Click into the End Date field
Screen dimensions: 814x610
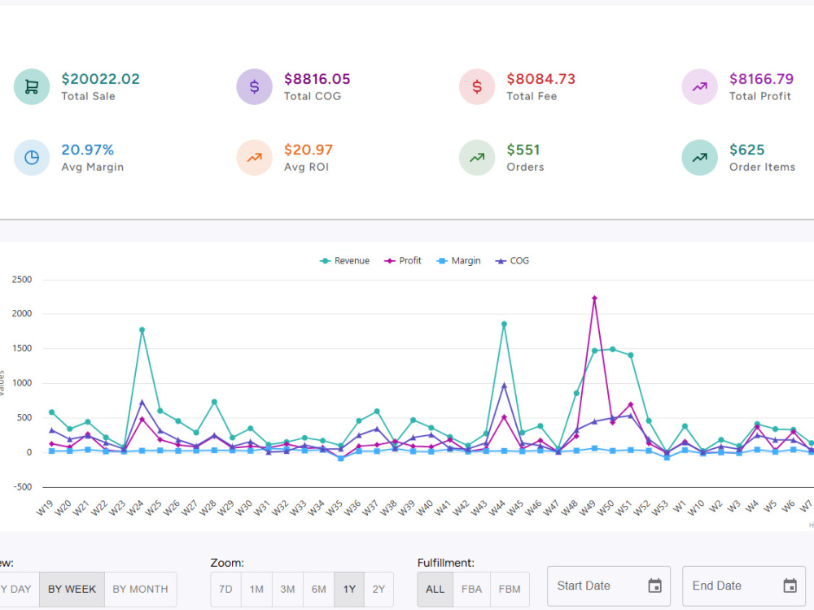pyautogui.click(x=743, y=586)
